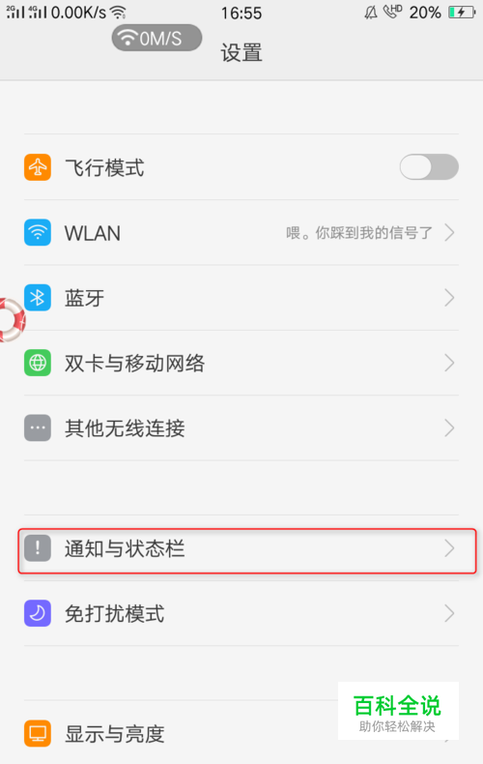483x764 pixels.
Task: Open 蓝牙 row chevron arrow
Action: pyautogui.click(x=449, y=298)
